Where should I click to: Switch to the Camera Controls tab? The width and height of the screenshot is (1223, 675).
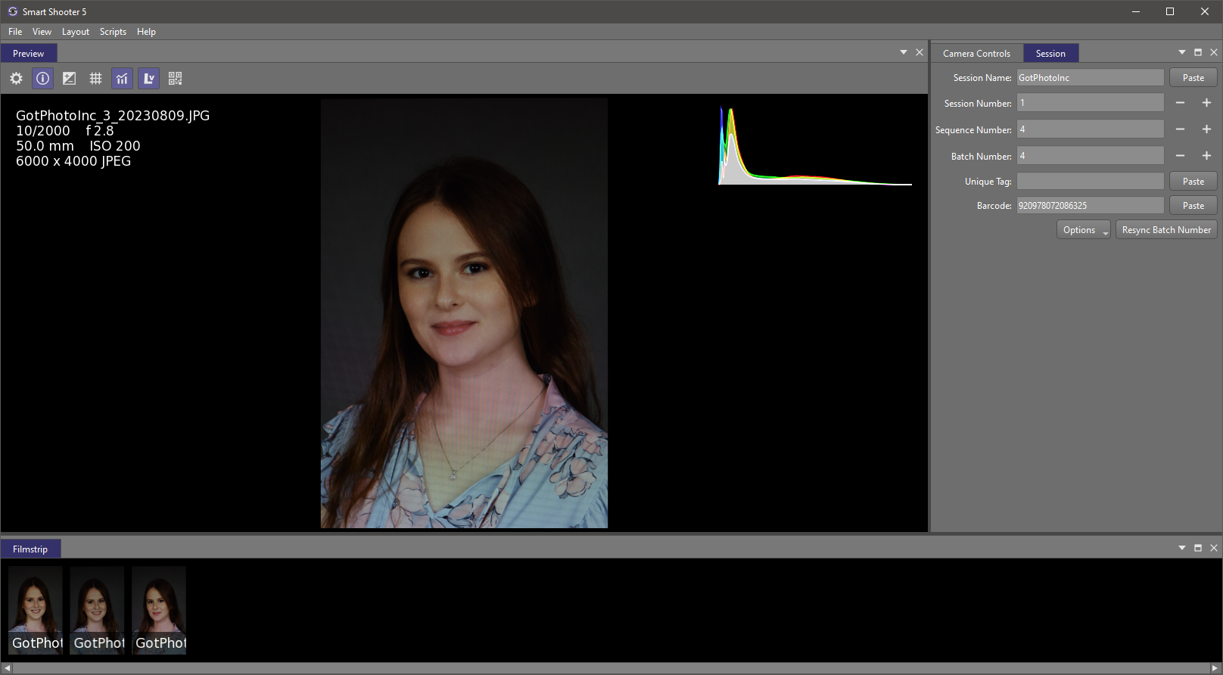pos(976,54)
